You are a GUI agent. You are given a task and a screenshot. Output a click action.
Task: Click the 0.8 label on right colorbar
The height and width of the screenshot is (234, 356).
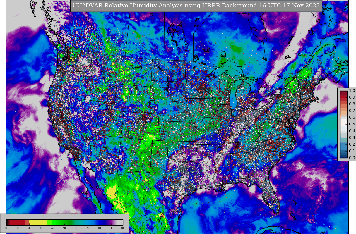[352, 104]
